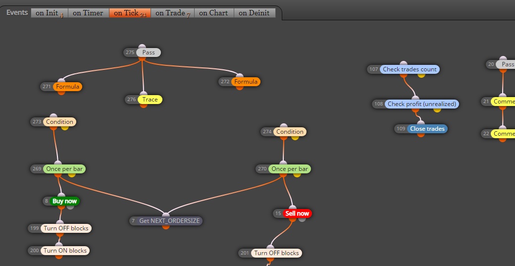This screenshot has height=266, width=515.
Task: Click the ID number 7 label
Action: point(133,221)
